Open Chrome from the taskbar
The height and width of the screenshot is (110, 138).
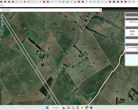click(87, 108)
